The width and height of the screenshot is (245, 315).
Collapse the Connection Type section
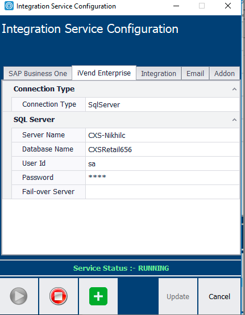[x=234, y=89]
